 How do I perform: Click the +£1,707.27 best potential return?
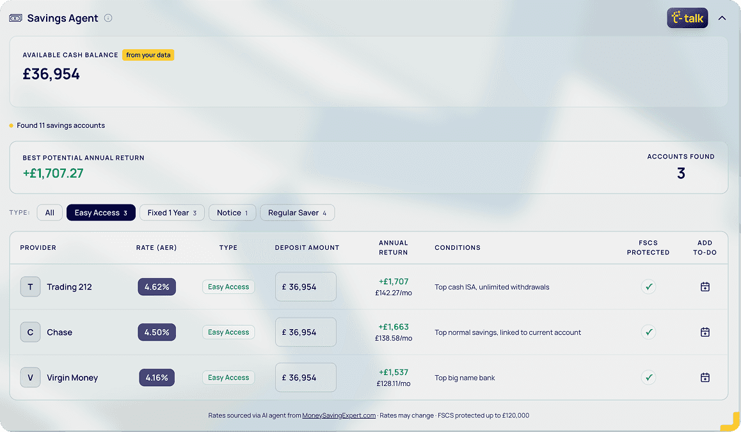coord(53,173)
